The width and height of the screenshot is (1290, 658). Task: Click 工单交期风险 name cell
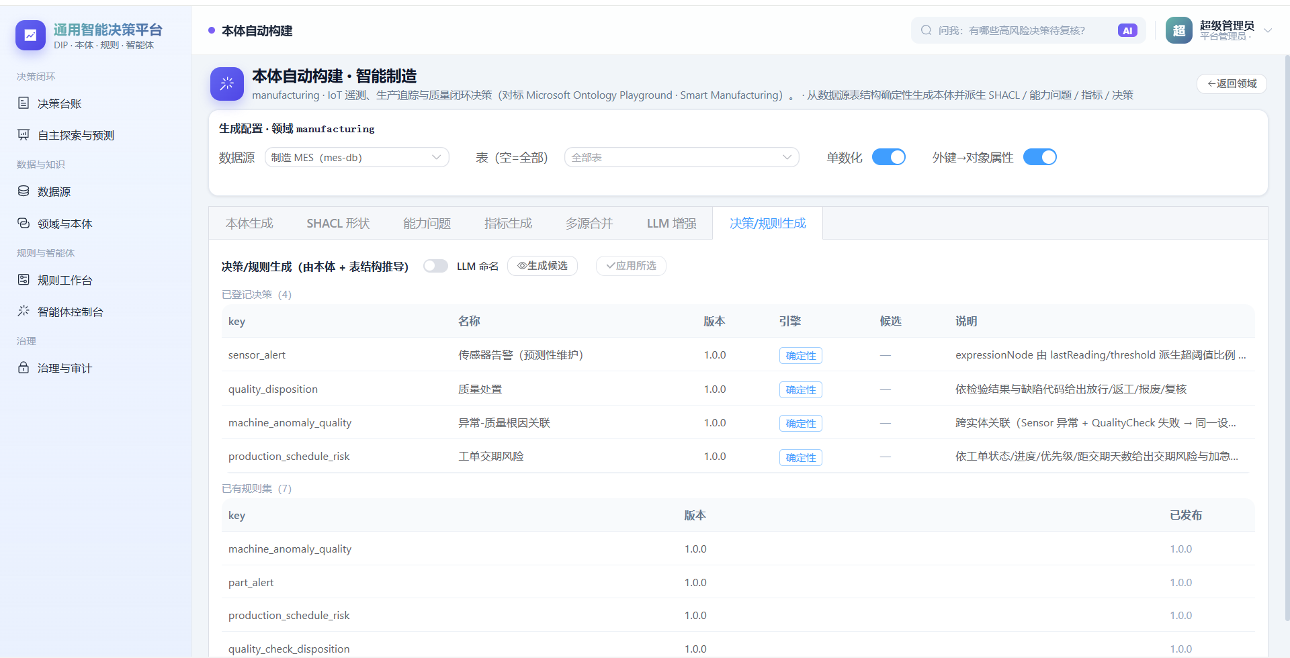490,456
